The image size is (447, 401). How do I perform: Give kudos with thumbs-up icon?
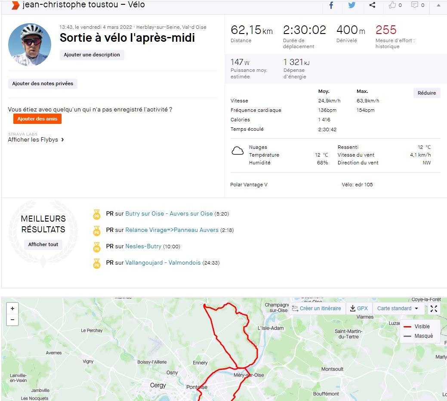[x=392, y=5]
